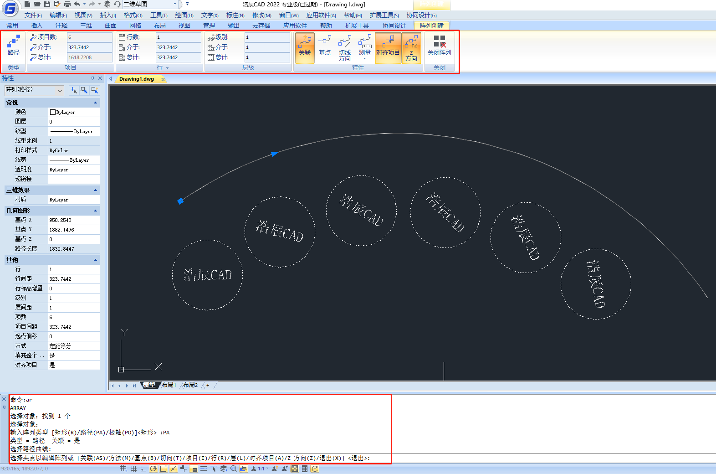The height and width of the screenshot is (474, 716).
Task: Open the 文件 menu
Action: pyautogui.click(x=33, y=15)
